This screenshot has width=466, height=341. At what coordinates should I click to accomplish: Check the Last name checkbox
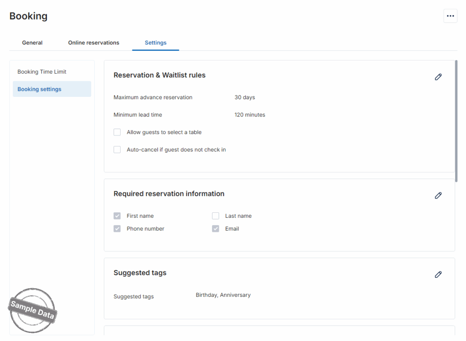[216, 216]
